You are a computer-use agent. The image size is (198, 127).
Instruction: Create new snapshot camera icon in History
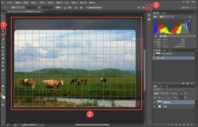tap(188, 83)
